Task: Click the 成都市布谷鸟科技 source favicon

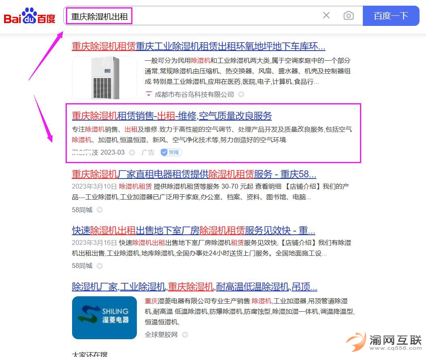Action: (x=149, y=94)
